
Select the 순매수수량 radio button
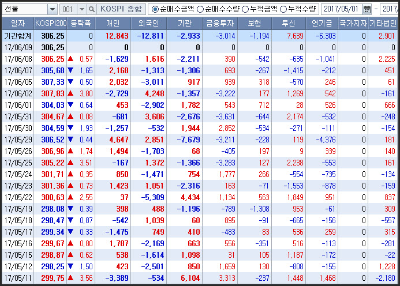click(x=200, y=9)
